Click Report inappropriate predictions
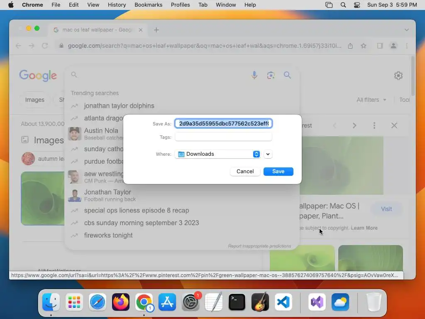Viewport: 425px width, 319px height. click(259, 246)
